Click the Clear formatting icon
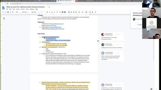 (96, 12)
